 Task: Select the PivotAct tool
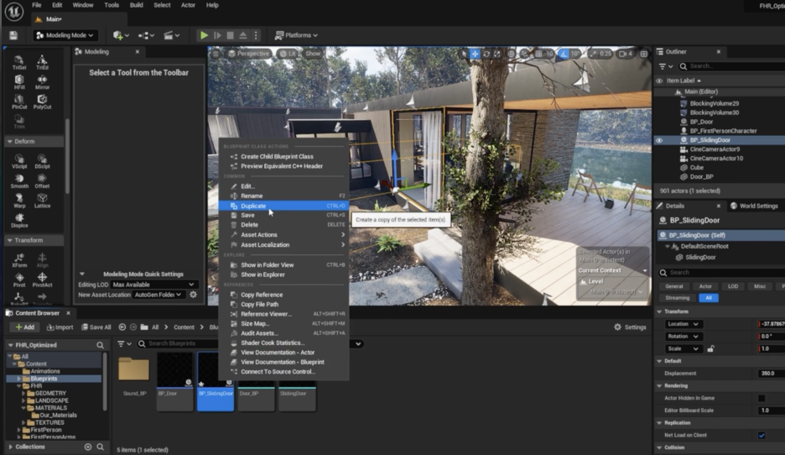click(x=42, y=280)
